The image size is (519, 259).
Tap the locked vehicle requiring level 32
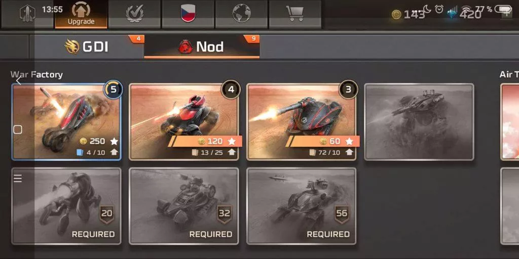[183, 206]
